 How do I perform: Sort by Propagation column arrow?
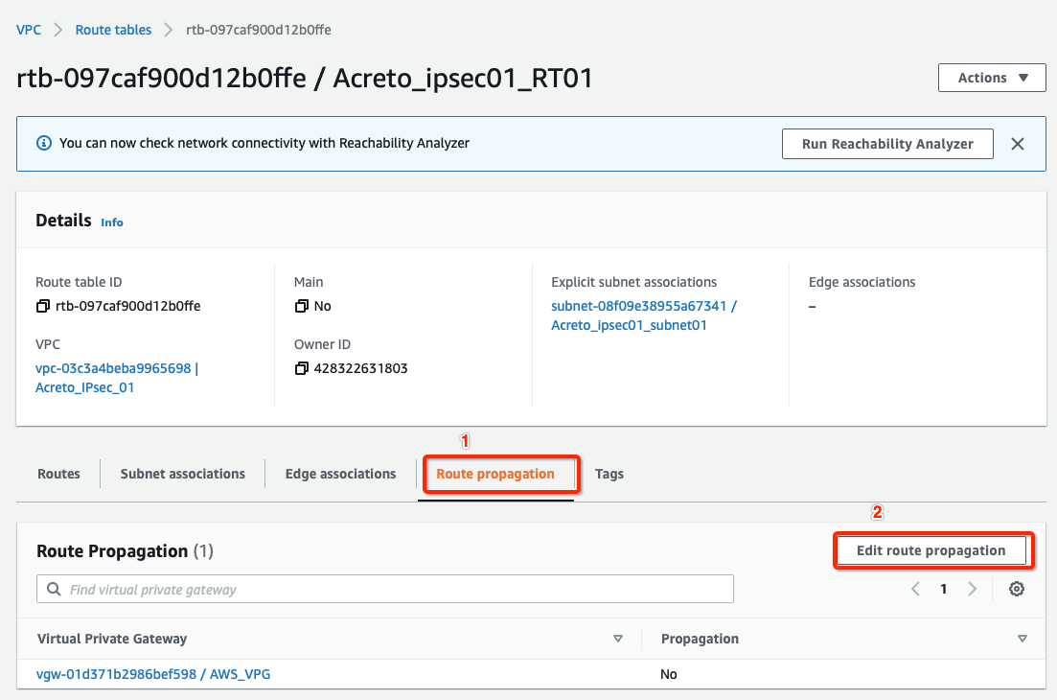[1022, 639]
